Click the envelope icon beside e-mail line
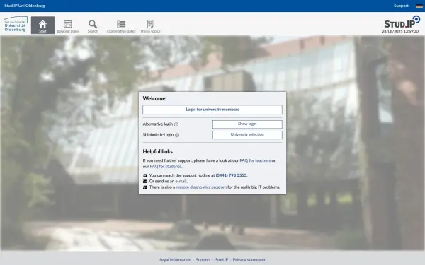Screen dimensions: 425x265 click(x=145, y=181)
